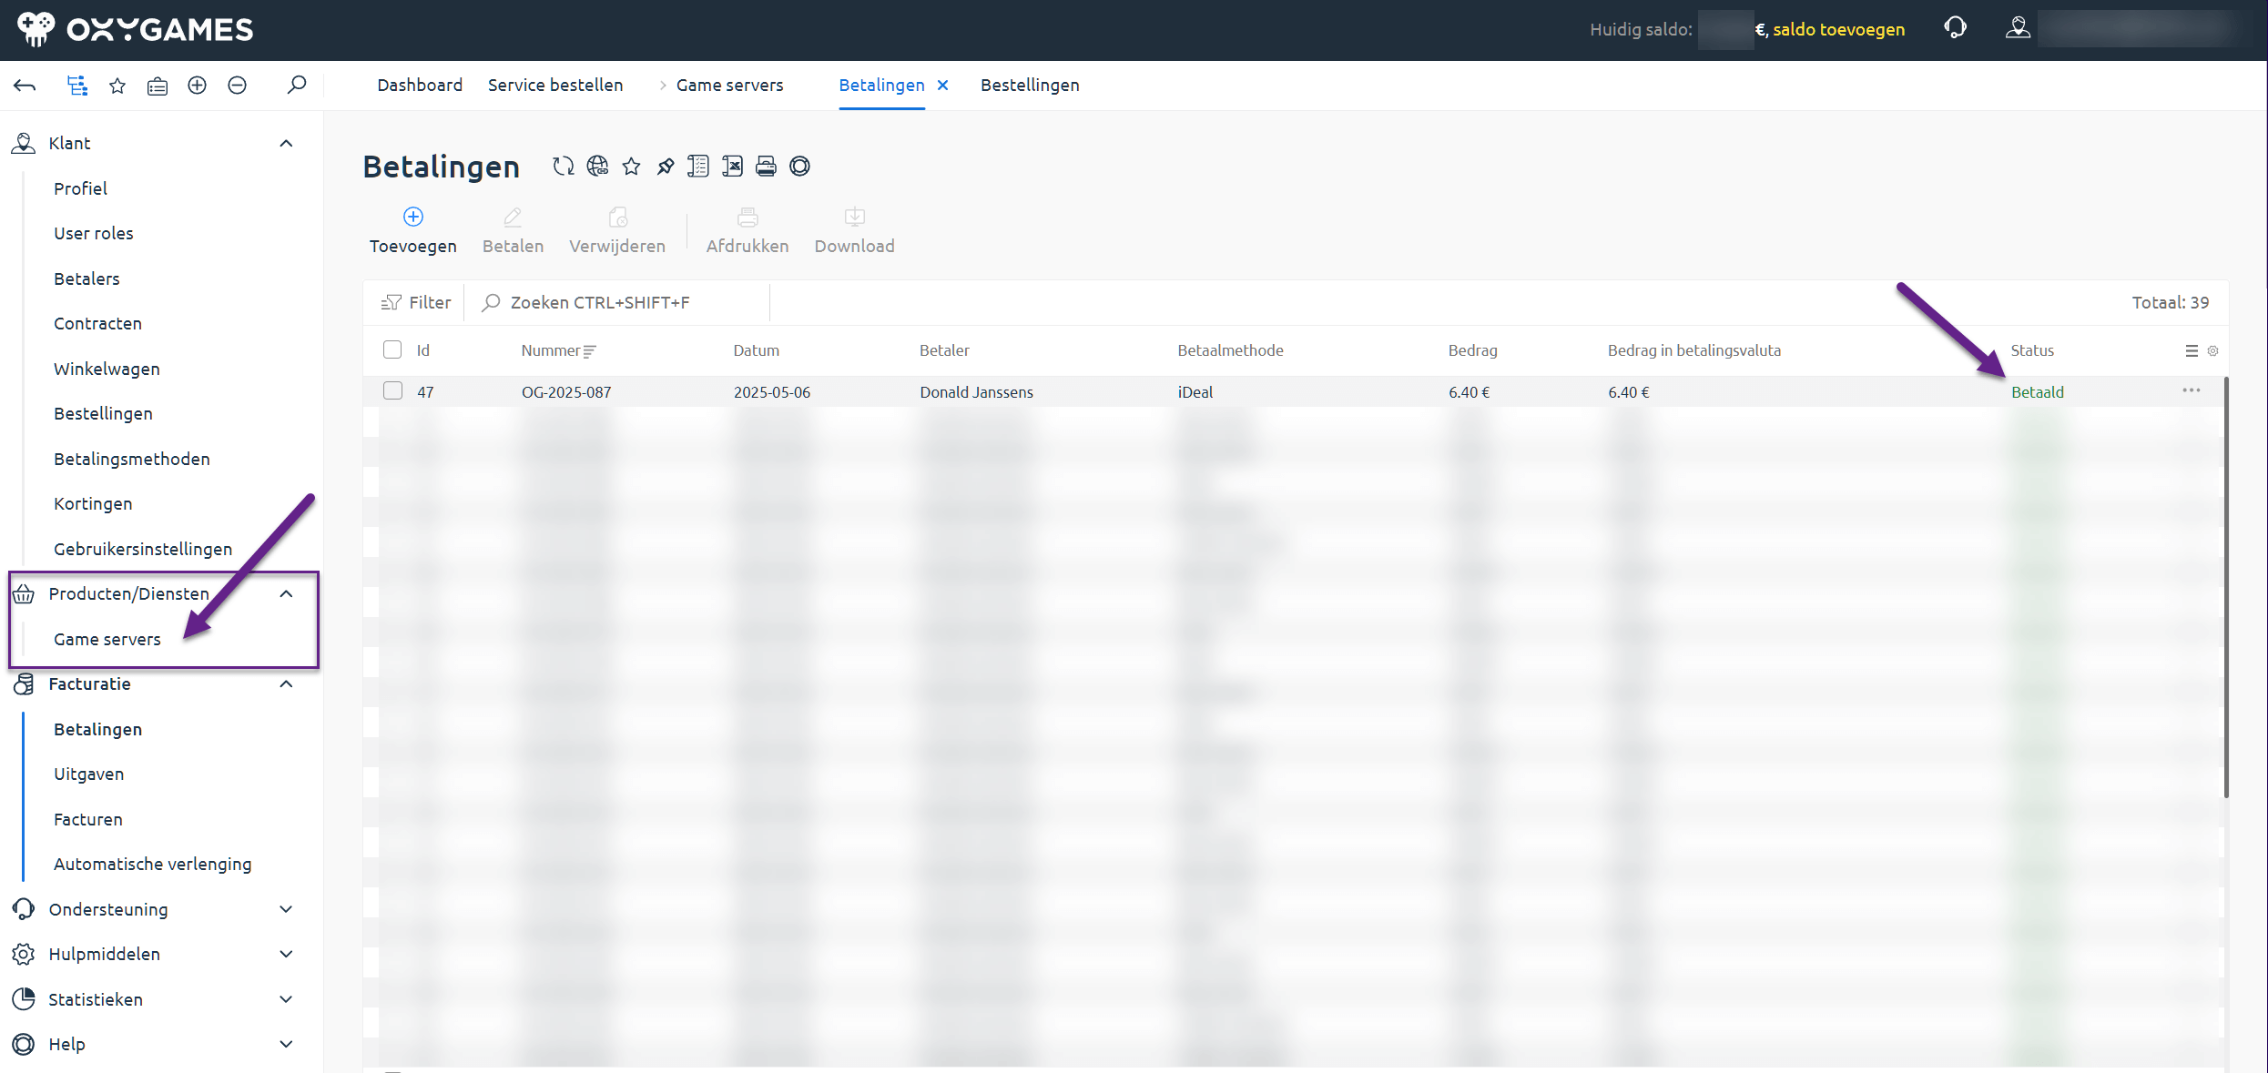Collapse the Klant sidebar section
The height and width of the screenshot is (1073, 2268).
pos(286,143)
